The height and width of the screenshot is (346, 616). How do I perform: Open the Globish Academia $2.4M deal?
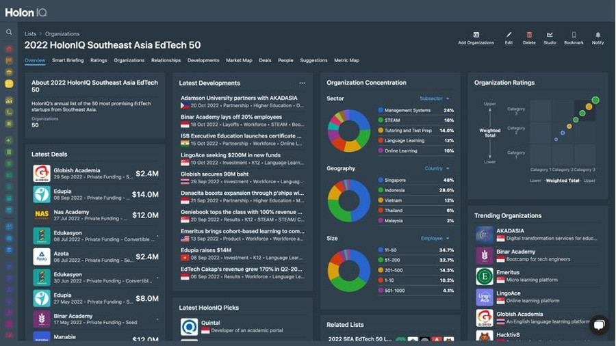point(96,174)
